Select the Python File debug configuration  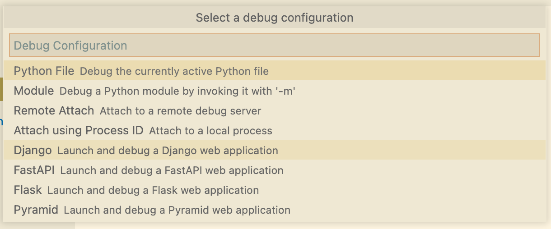pos(275,71)
